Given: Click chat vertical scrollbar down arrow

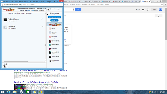Looking at the screenshot, I should 46,60.
